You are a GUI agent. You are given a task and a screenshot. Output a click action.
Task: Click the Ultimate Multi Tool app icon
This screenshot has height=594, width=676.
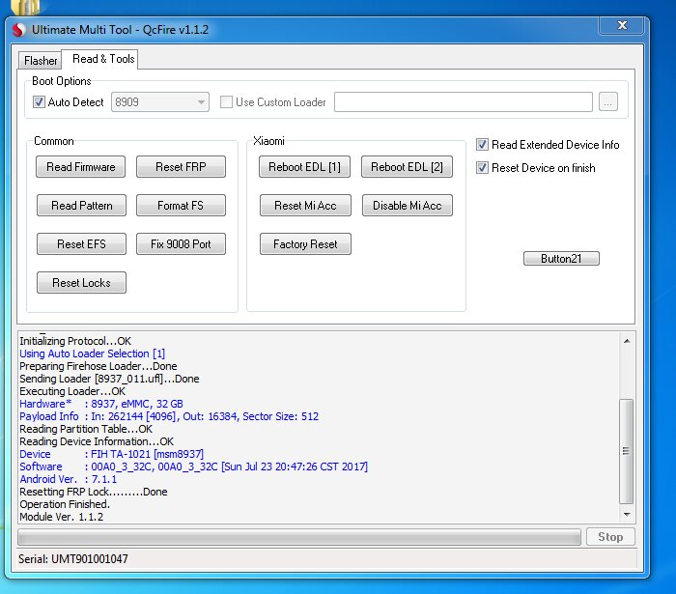(x=18, y=30)
